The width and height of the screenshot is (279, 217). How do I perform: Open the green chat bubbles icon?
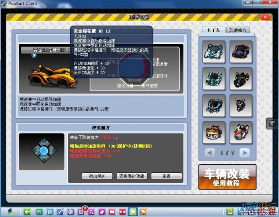133,212
